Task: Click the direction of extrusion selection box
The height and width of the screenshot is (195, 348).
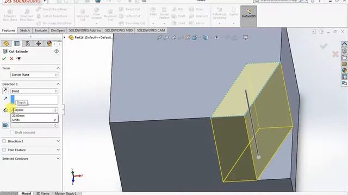Action: pos(34,100)
